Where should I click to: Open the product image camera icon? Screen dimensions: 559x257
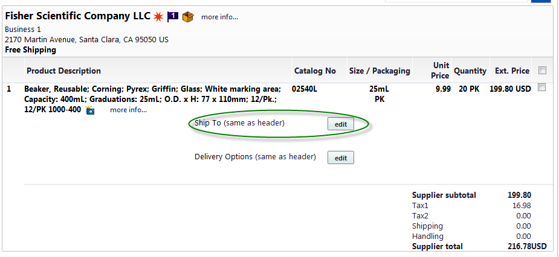coord(91,110)
